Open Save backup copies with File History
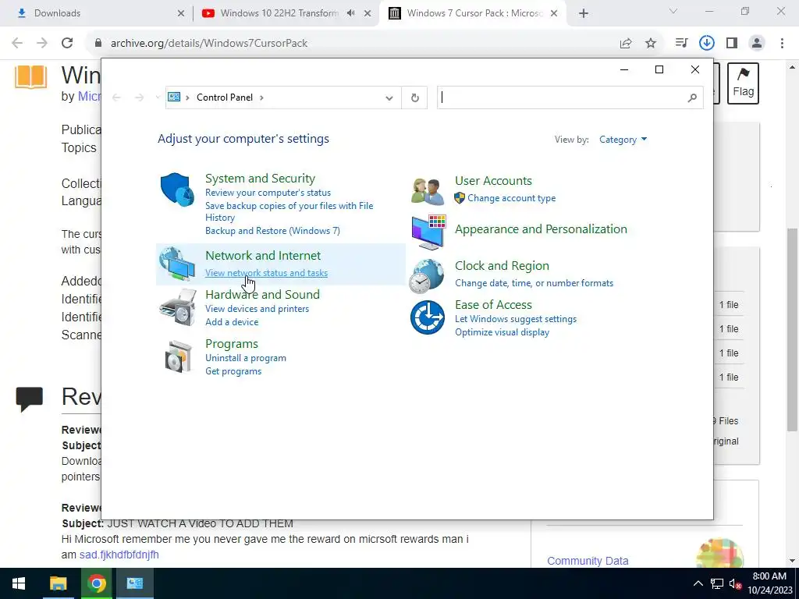This screenshot has width=799, height=599. tap(289, 211)
